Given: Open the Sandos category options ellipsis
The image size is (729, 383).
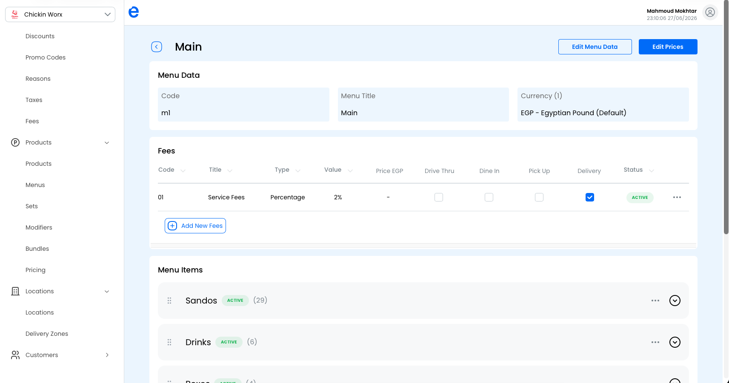Looking at the screenshot, I should click(655, 301).
